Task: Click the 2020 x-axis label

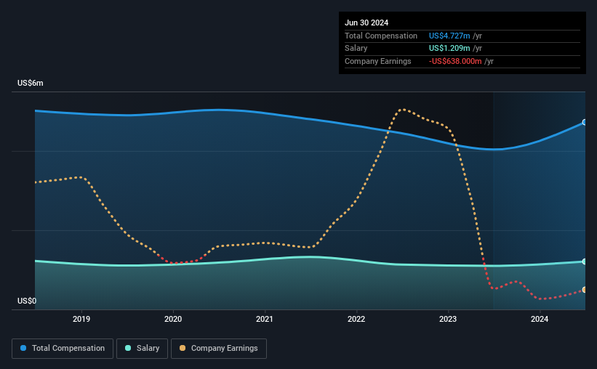Action: [x=173, y=319]
